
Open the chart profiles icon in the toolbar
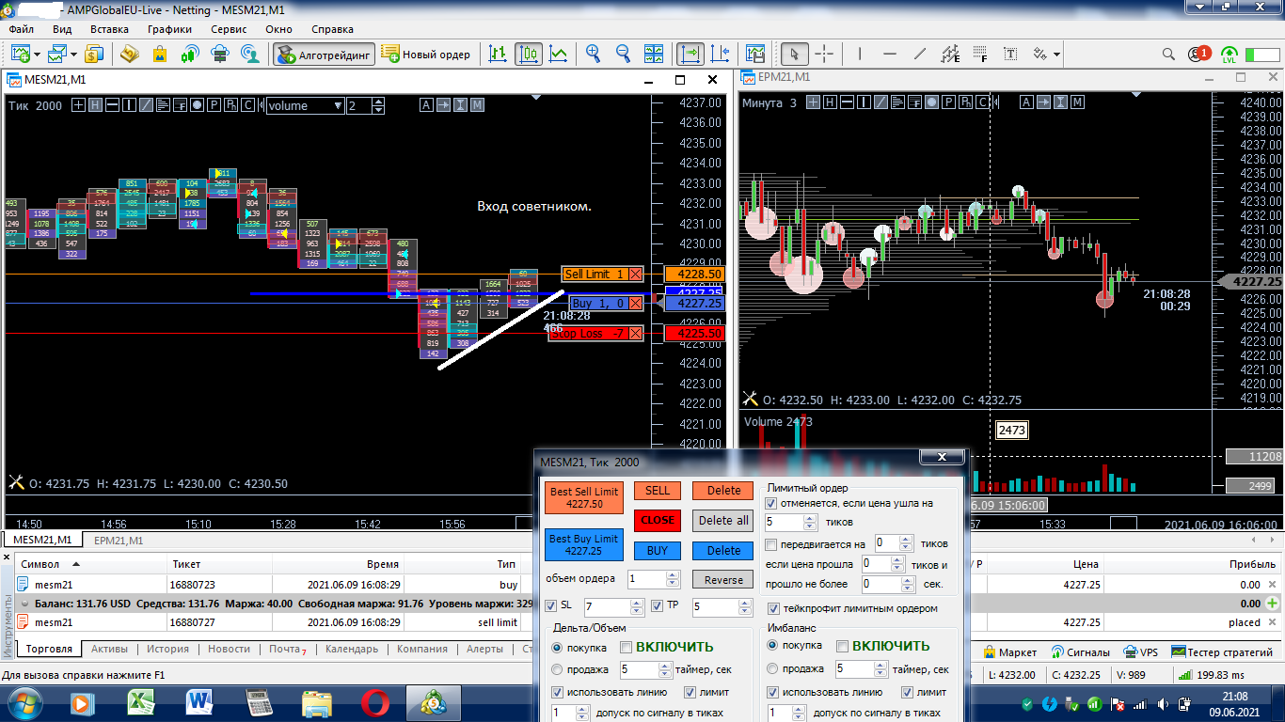click(x=58, y=54)
